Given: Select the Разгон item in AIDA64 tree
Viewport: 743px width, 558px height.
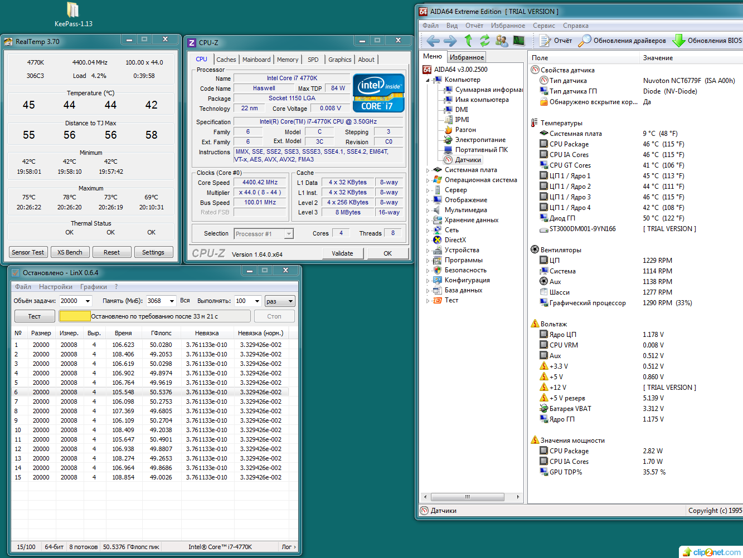Looking at the screenshot, I should (x=465, y=130).
